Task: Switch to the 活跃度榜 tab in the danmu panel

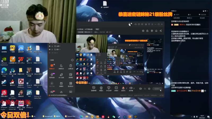Action: 176,18
